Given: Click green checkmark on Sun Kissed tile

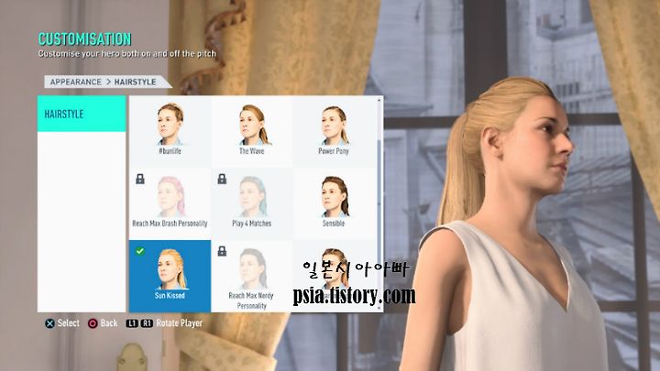Looking at the screenshot, I should (140, 251).
